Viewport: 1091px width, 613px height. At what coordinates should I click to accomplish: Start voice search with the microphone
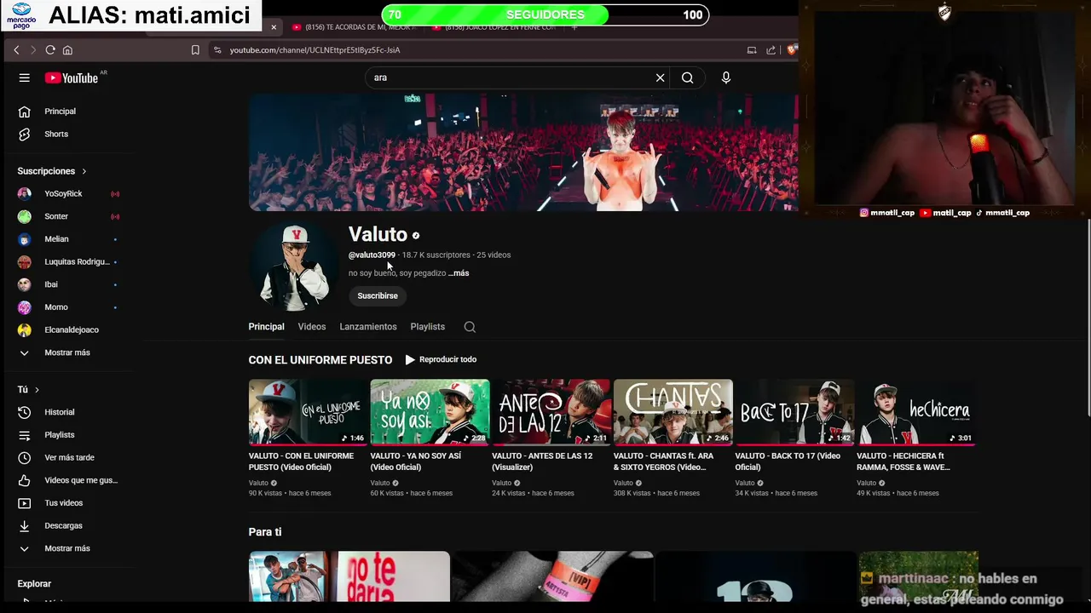(x=726, y=77)
